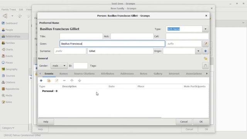Open Dashboard view in sidebar
This screenshot has height=139, width=247.
tap(9, 23)
